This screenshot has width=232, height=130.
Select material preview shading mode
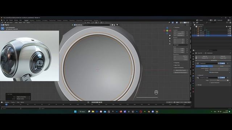[187, 22]
